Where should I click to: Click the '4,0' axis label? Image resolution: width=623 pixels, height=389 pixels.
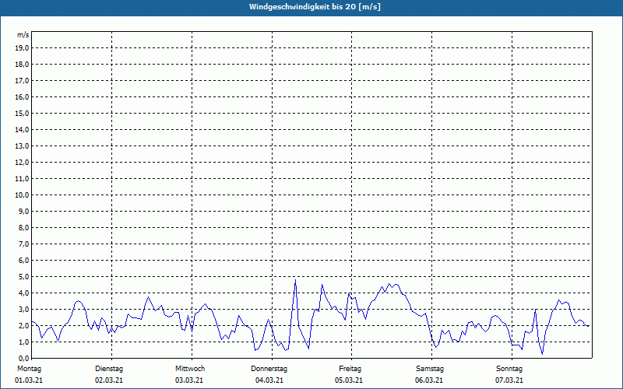[x=23, y=293]
